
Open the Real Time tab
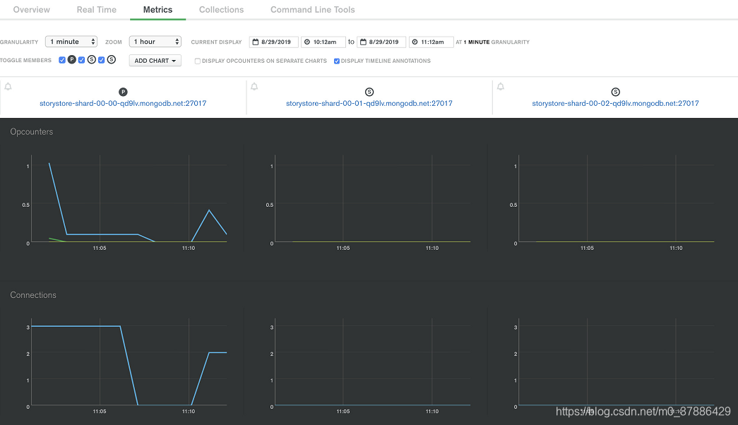(97, 9)
